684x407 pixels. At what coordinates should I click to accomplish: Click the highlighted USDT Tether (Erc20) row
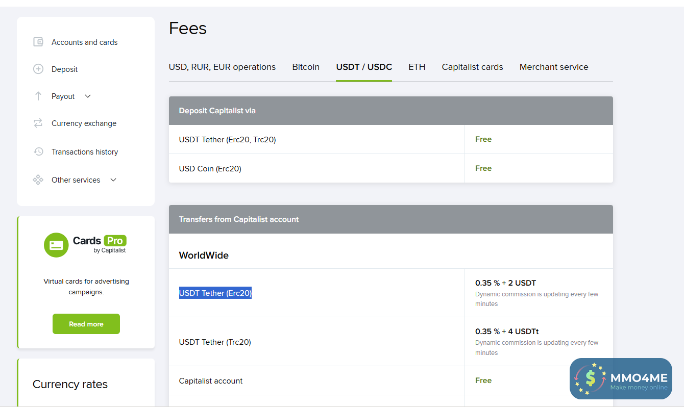click(x=215, y=293)
